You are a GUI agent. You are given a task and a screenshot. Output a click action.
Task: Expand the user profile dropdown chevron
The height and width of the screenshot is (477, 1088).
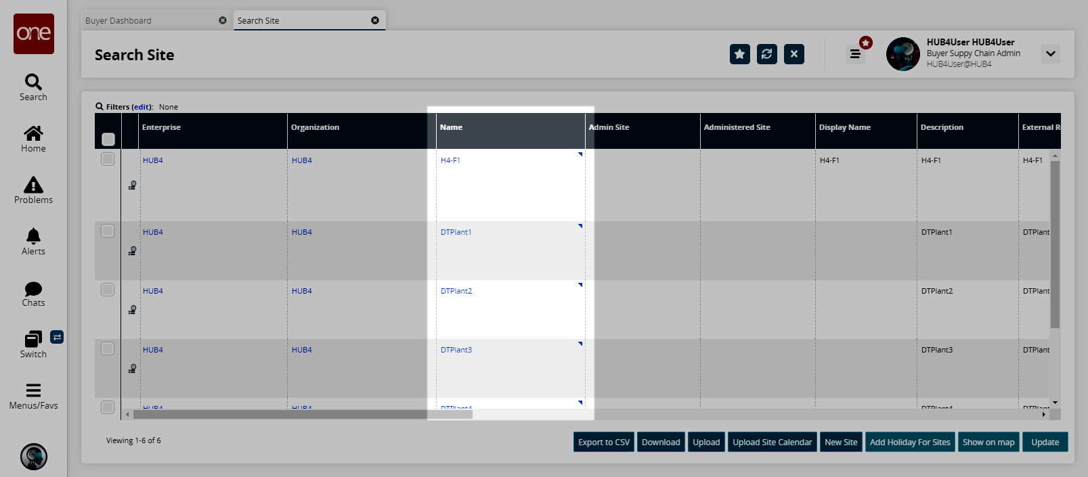[x=1051, y=54]
